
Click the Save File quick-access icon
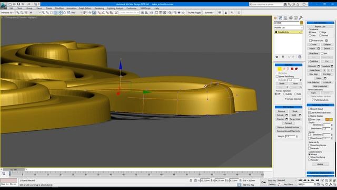tap(18, 4)
